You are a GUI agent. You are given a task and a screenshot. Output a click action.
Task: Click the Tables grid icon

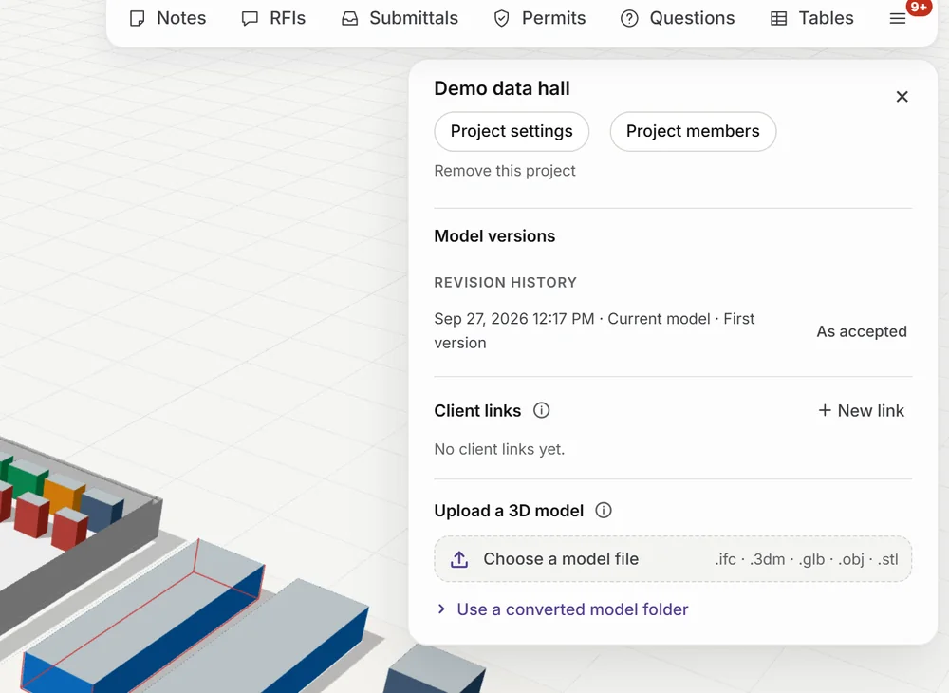tap(779, 19)
